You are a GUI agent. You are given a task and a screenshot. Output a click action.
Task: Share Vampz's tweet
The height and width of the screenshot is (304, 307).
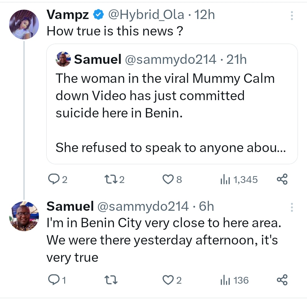click(x=282, y=179)
